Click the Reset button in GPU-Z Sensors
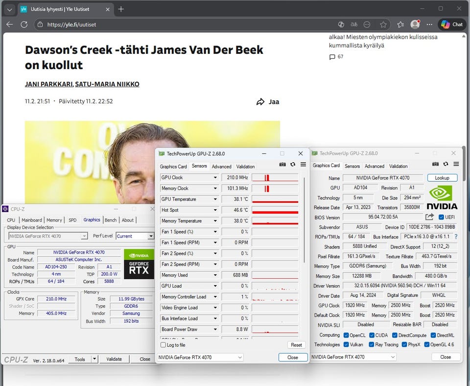 [x=296, y=345]
